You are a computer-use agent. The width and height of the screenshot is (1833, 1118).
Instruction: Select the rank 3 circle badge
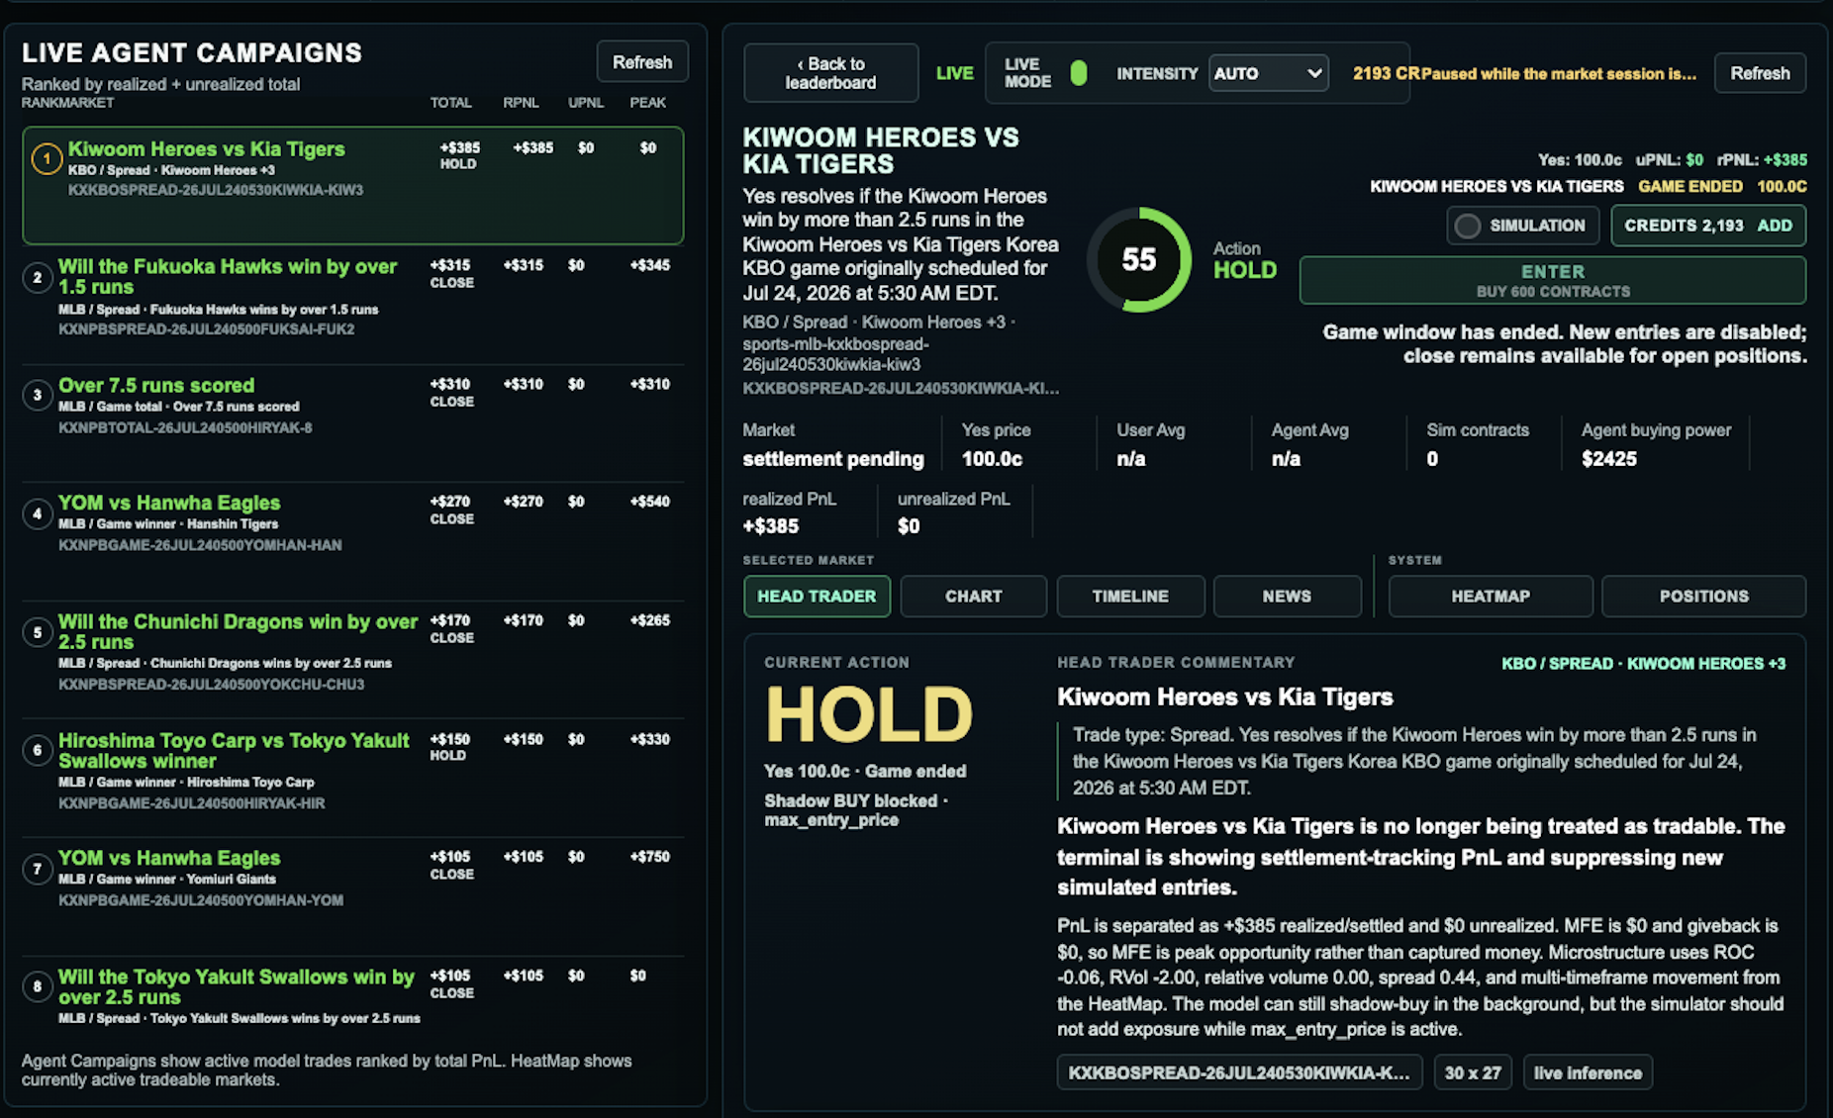tap(38, 396)
